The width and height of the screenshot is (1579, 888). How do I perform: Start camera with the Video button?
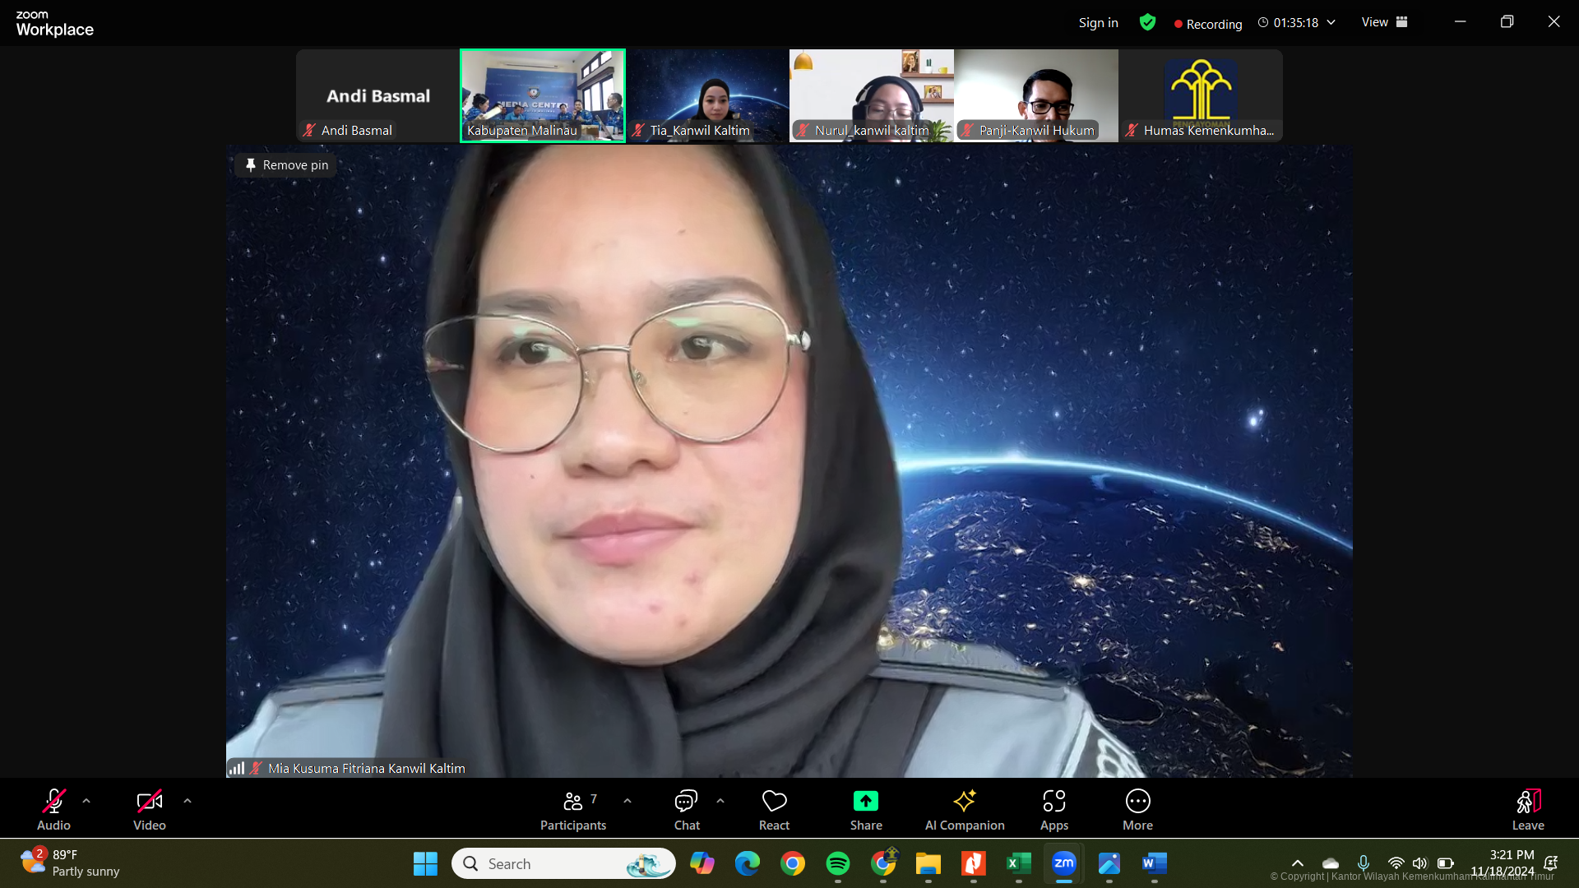150,809
